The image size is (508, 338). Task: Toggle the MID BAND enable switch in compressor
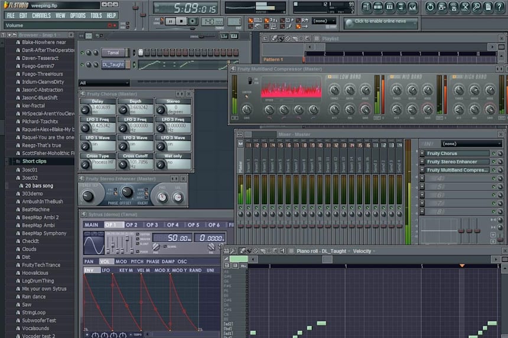392,77
